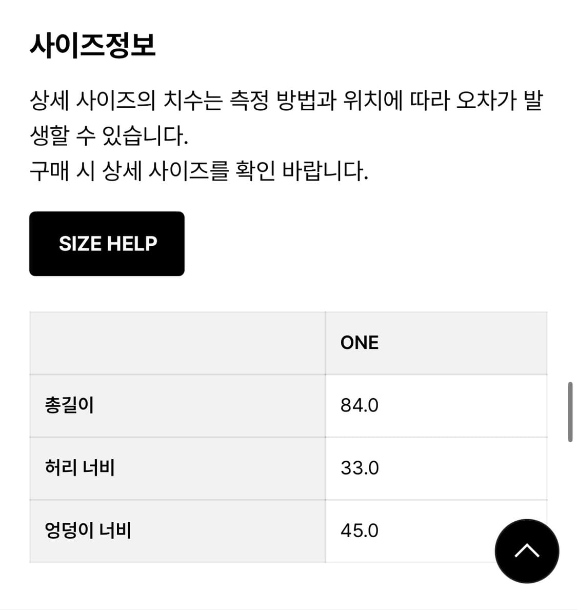The height and width of the screenshot is (610, 577).
Task: Click the 총길이 row label
Action: point(69,405)
